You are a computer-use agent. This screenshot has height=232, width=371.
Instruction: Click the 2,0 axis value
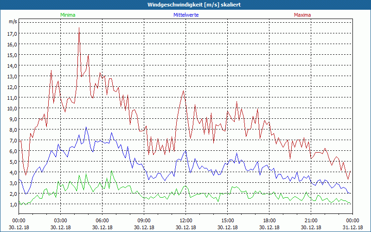coord(13,193)
